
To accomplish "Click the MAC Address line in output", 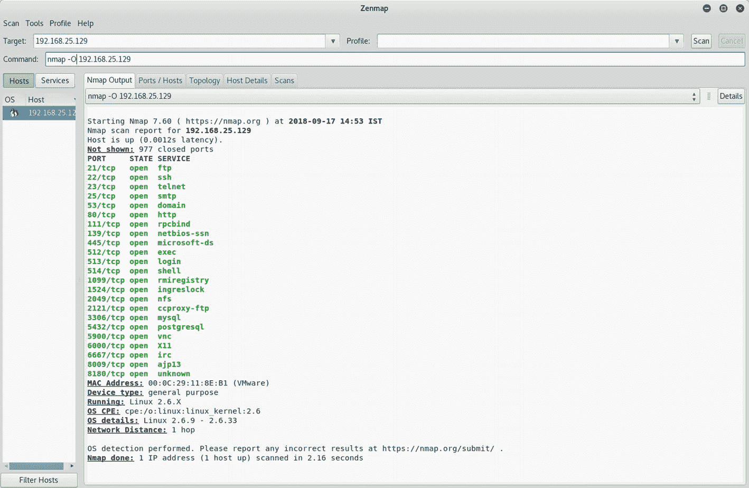I will pyautogui.click(x=179, y=383).
